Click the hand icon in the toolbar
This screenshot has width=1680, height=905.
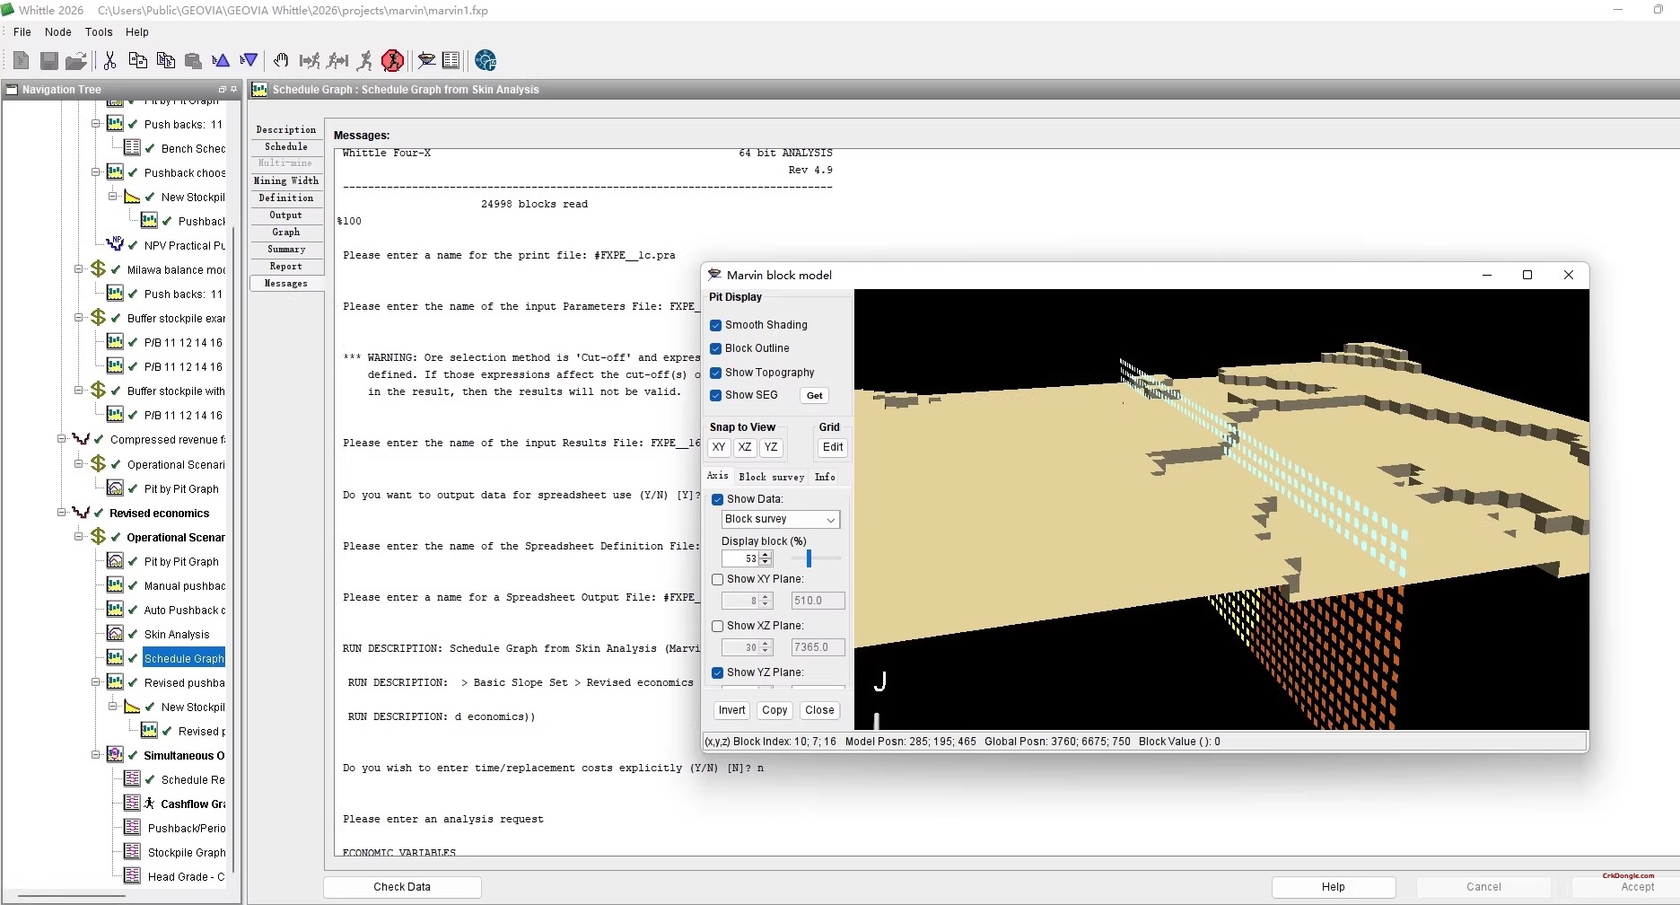(281, 60)
